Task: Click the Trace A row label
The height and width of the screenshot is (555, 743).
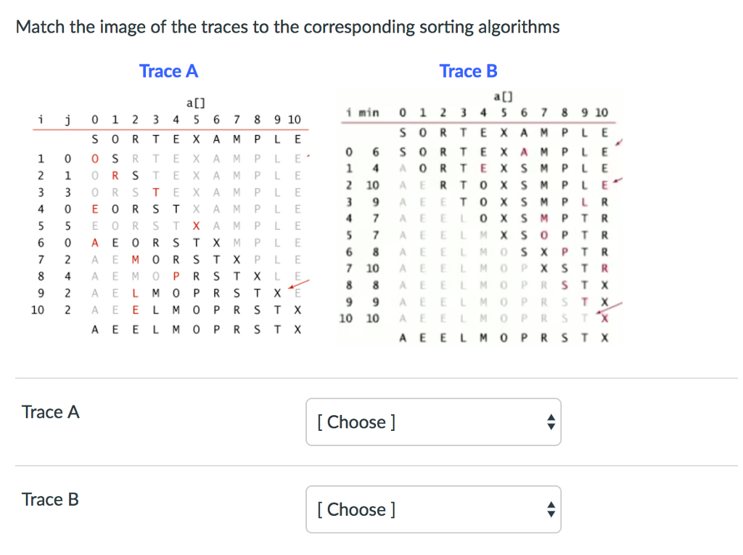Action: point(50,412)
